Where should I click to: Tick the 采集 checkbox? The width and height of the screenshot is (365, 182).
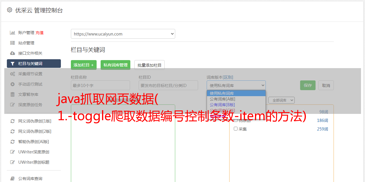[x=236, y=129]
